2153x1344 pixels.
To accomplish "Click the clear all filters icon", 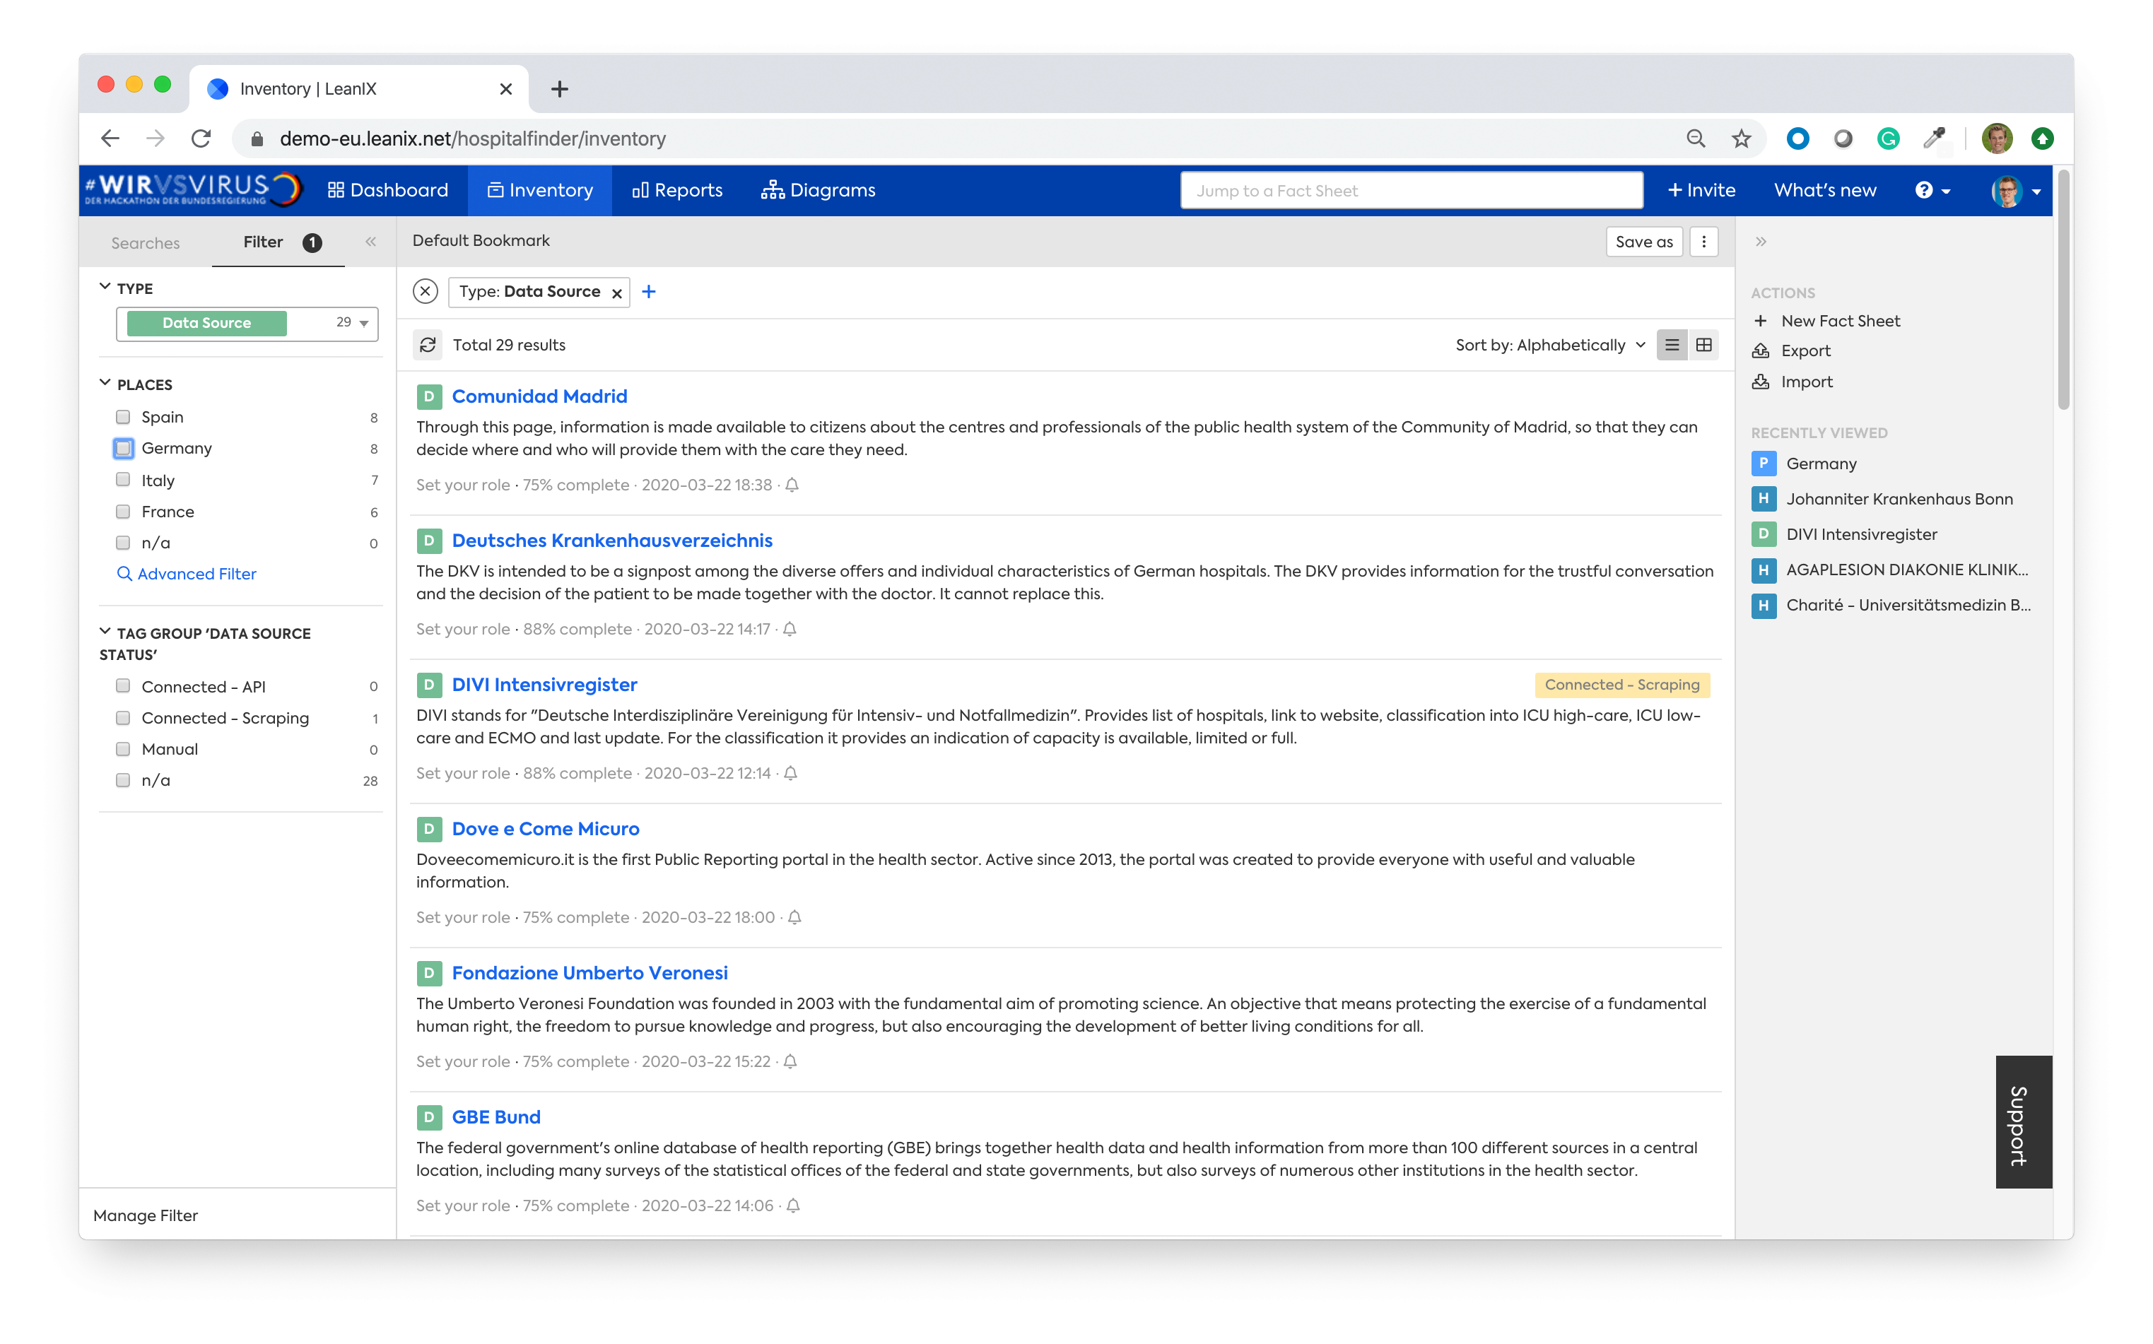I will pos(426,292).
